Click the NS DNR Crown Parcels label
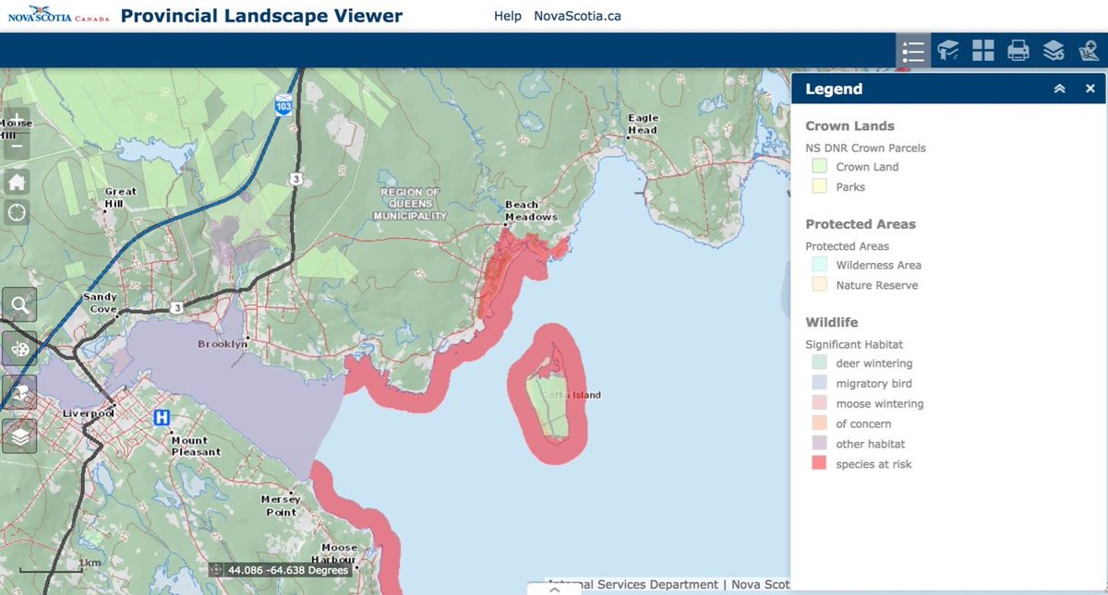 865,148
